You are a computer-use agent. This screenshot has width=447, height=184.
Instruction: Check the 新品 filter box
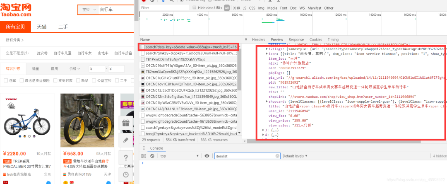point(77,81)
